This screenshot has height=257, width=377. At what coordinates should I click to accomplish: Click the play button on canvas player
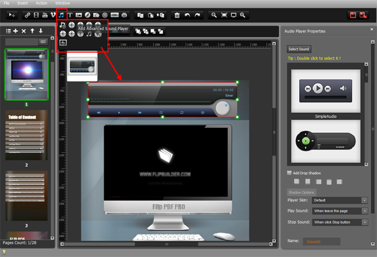tap(119, 113)
